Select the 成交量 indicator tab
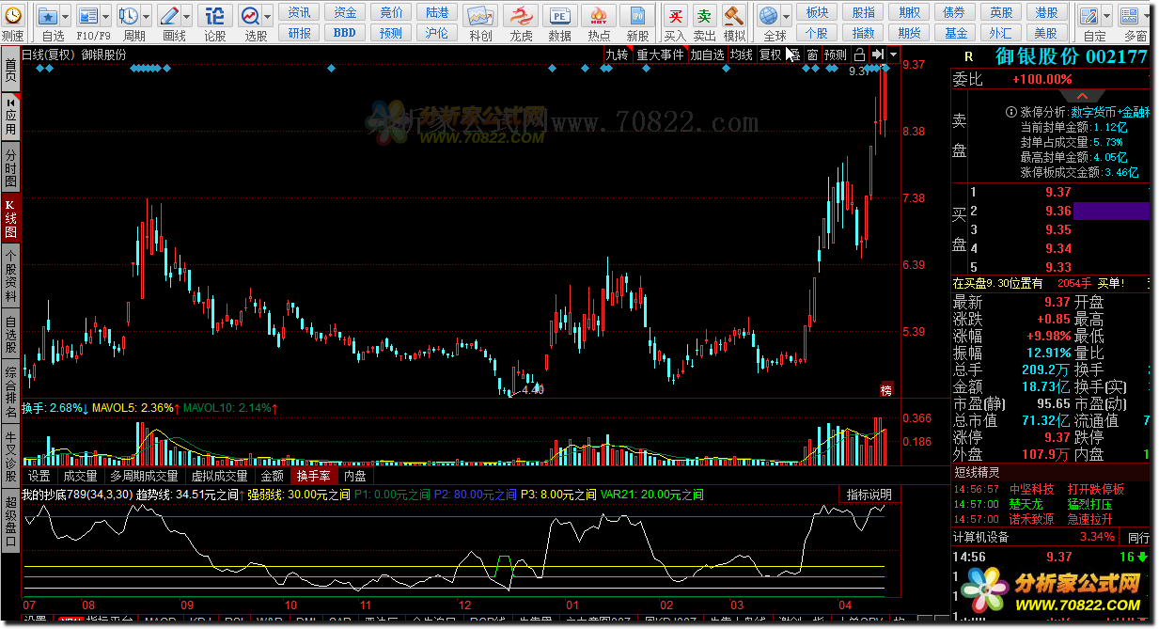This screenshot has width=1159, height=629. click(80, 476)
